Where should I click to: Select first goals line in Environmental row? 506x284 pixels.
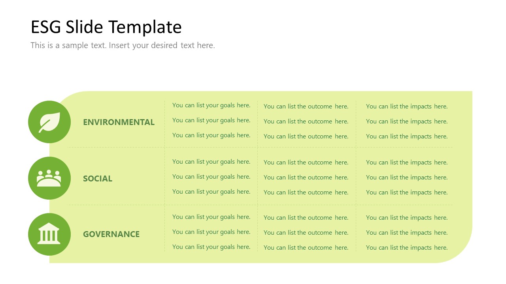[x=211, y=105]
